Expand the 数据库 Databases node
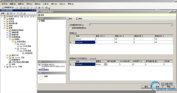 pyautogui.click(x=5, y=19)
